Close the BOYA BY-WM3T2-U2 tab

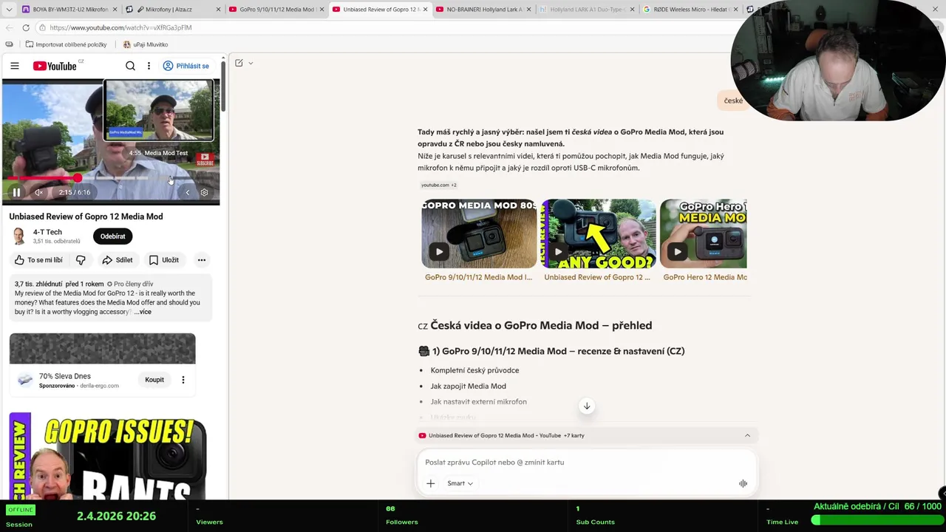pyautogui.click(x=115, y=10)
